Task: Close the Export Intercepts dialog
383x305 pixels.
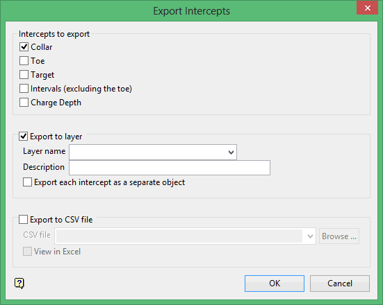Action: click(x=368, y=8)
